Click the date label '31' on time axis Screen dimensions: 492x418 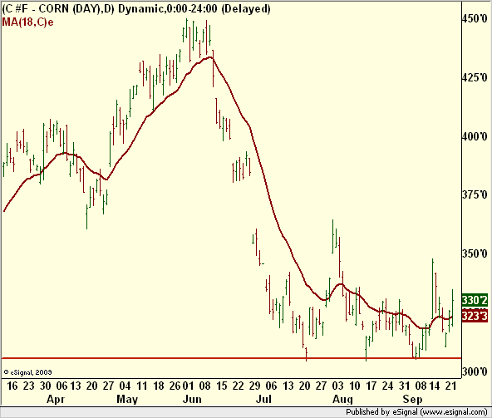(x=405, y=386)
